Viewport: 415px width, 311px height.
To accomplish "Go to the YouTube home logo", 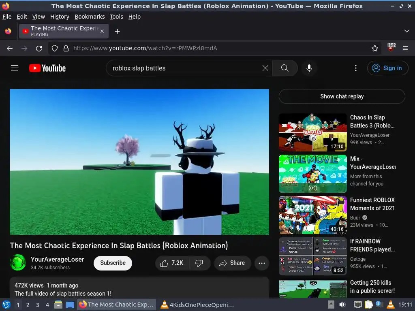I will (x=47, y=68).
